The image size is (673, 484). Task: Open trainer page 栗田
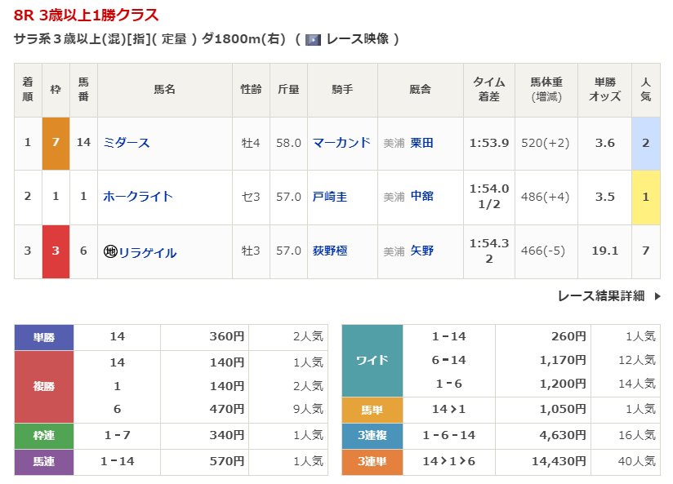click(421, 143)
